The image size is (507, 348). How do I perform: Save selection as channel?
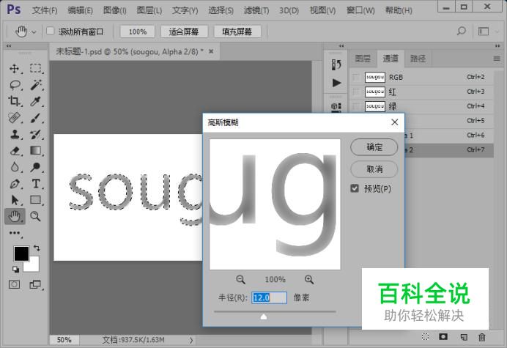coord(443,337)
